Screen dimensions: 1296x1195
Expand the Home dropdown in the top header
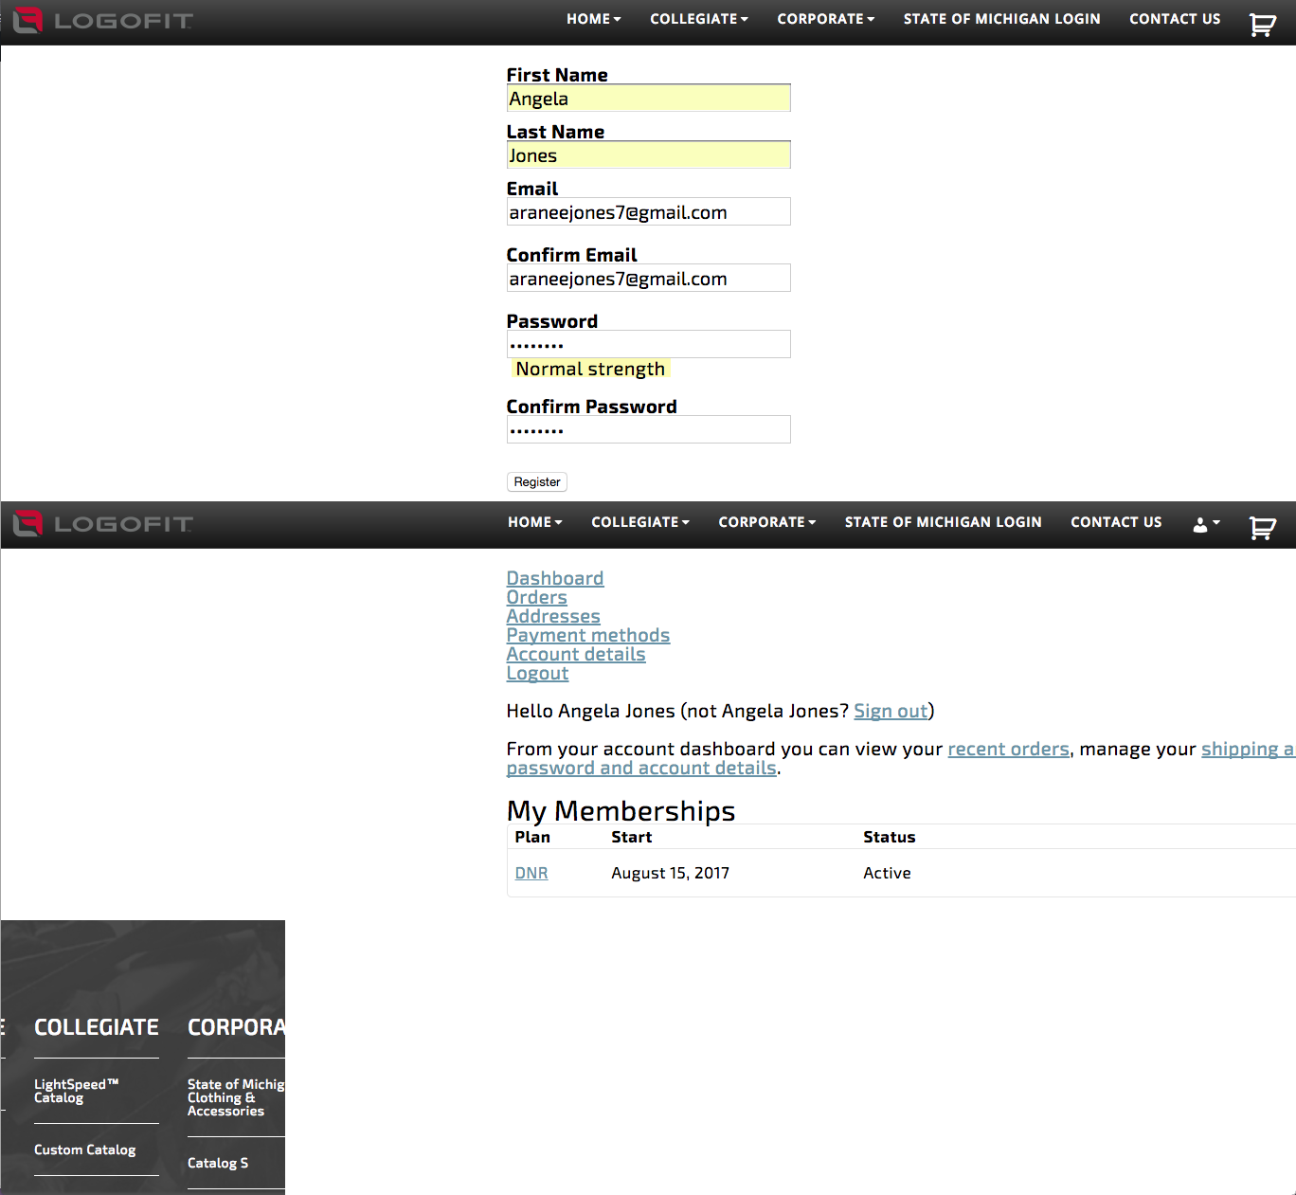[x=593, y=19]
